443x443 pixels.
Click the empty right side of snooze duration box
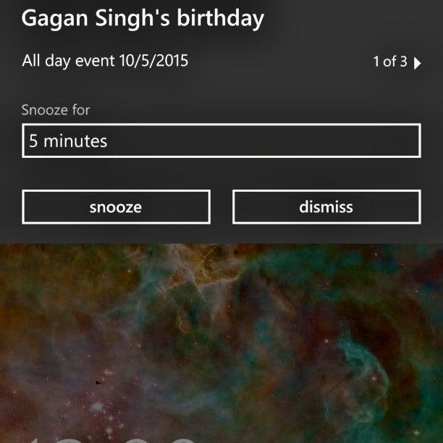[x=282, y=140]
